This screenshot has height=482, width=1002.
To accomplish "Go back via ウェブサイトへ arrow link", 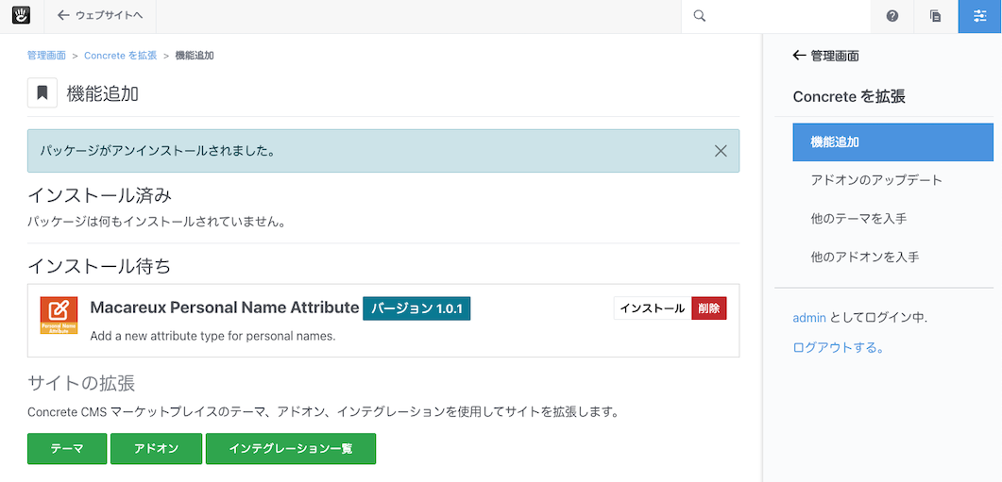I will (x=100, y=16).
